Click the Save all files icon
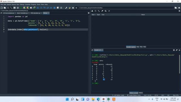The width and height of the screenshot is (181, 102). [11, 8]
